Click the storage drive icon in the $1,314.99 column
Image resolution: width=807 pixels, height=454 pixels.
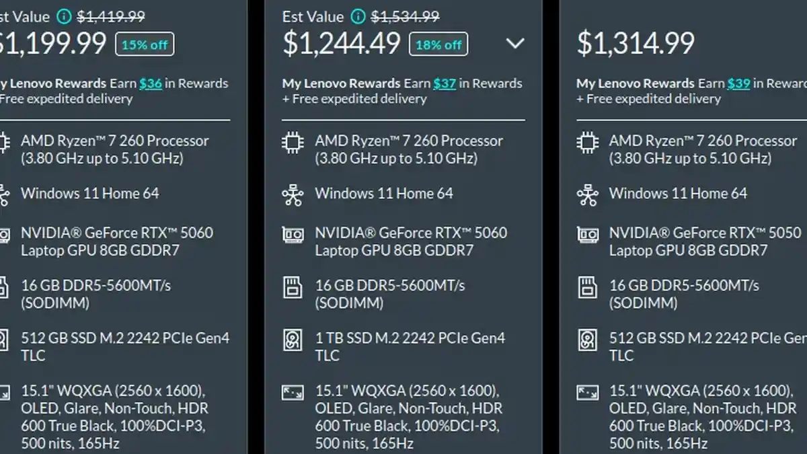[587, 340]
